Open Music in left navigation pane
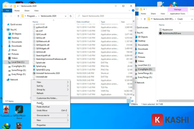 coord(14,50)
